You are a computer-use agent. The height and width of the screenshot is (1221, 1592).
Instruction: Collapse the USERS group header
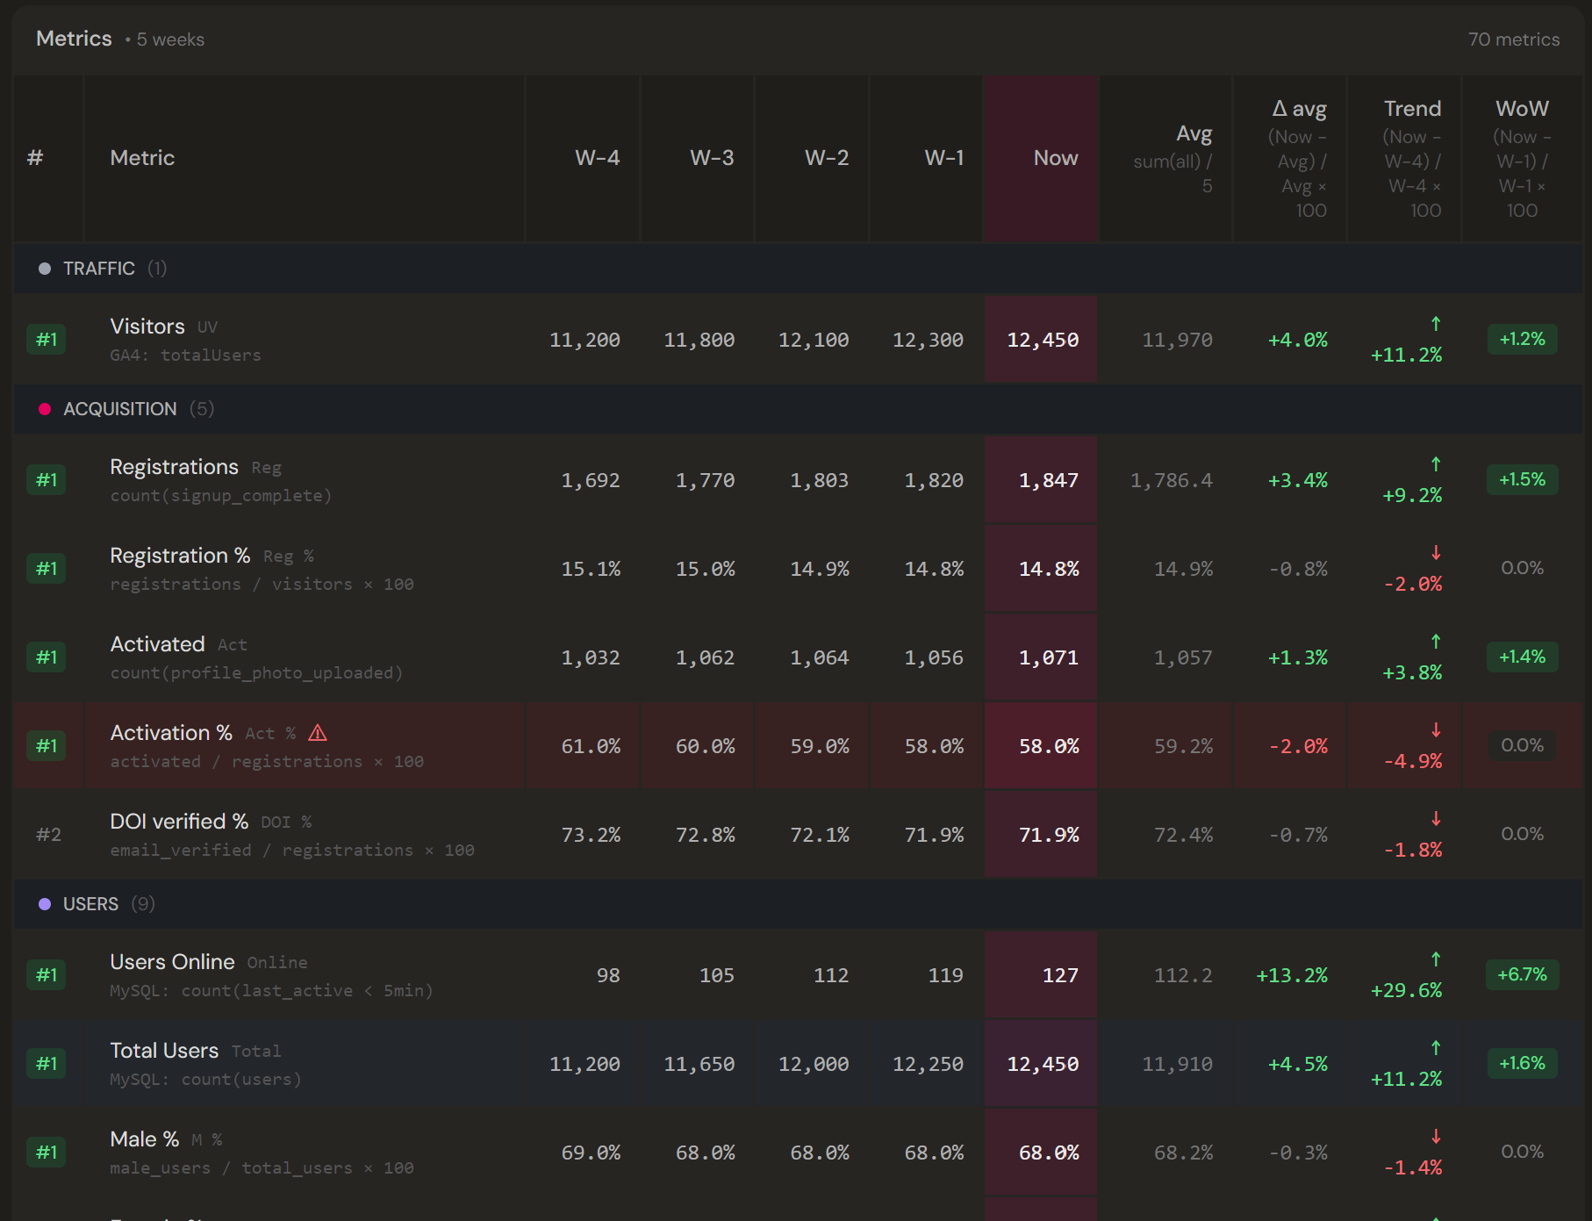(x=797, y=904)
